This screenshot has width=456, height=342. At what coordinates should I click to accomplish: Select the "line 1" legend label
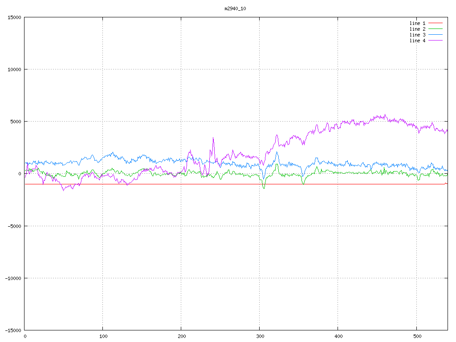(x=417, y=23)
